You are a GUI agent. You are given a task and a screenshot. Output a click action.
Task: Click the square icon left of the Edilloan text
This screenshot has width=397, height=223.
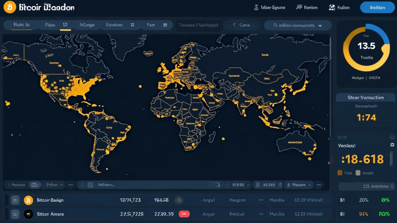click(x=90, y=185)
